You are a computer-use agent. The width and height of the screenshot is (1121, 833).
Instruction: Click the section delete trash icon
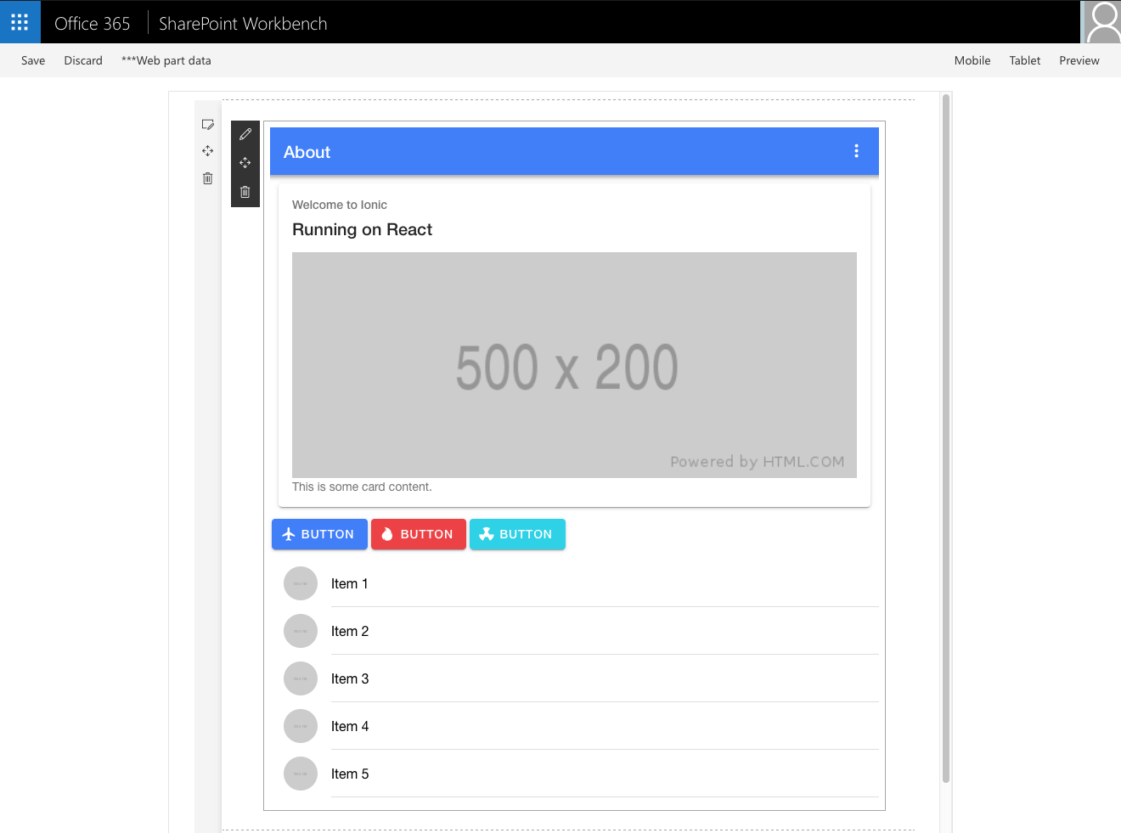[x=208, y=178]
